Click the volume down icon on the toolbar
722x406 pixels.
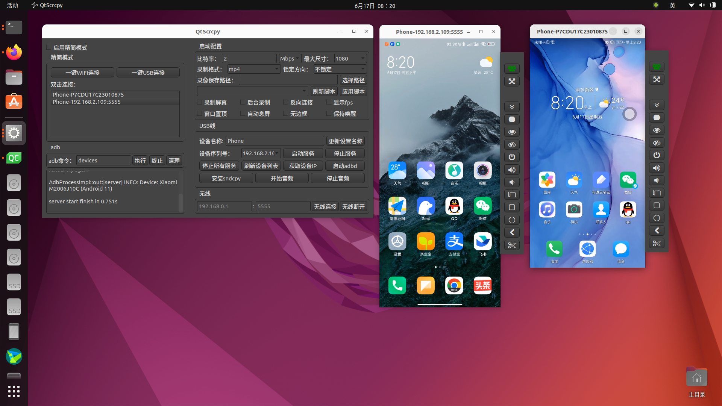512,182
